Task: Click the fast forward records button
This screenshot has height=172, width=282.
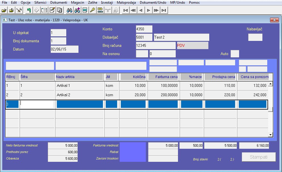Action: pyautogui.click(x=156, y=10)
